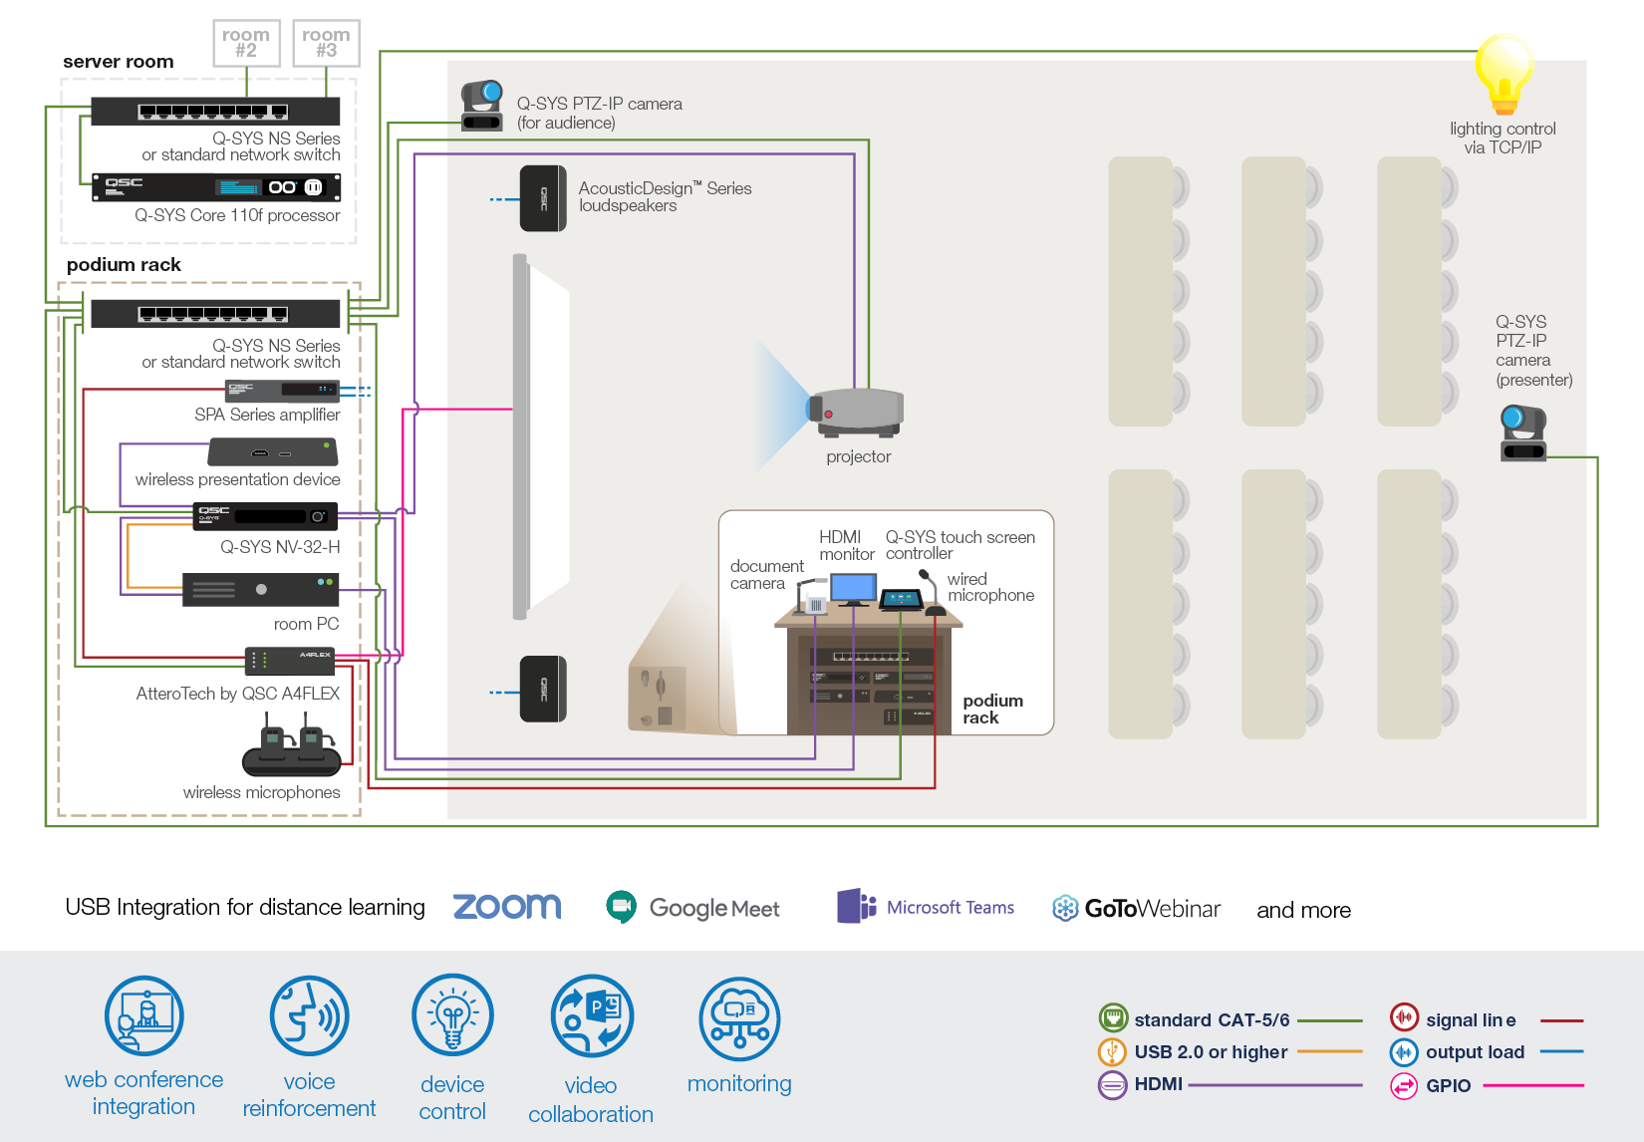The image size is (1644, 1142).
Task: Click the GPIO legend icon
Action: tap(1404, 1085)
